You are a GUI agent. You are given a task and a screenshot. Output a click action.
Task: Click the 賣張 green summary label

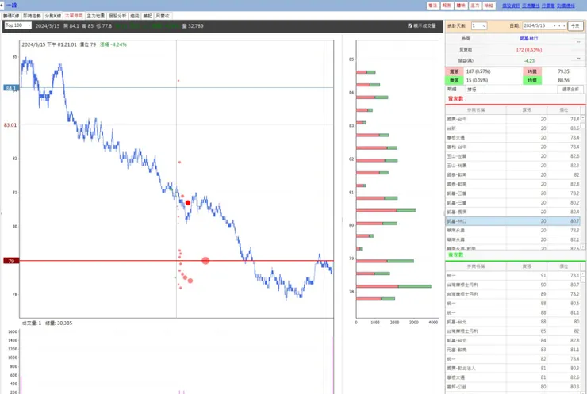click(x=454, y=80)
